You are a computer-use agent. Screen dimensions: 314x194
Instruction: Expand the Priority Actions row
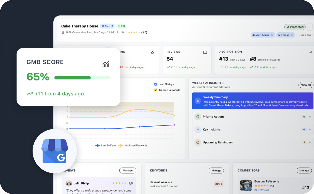253,117
